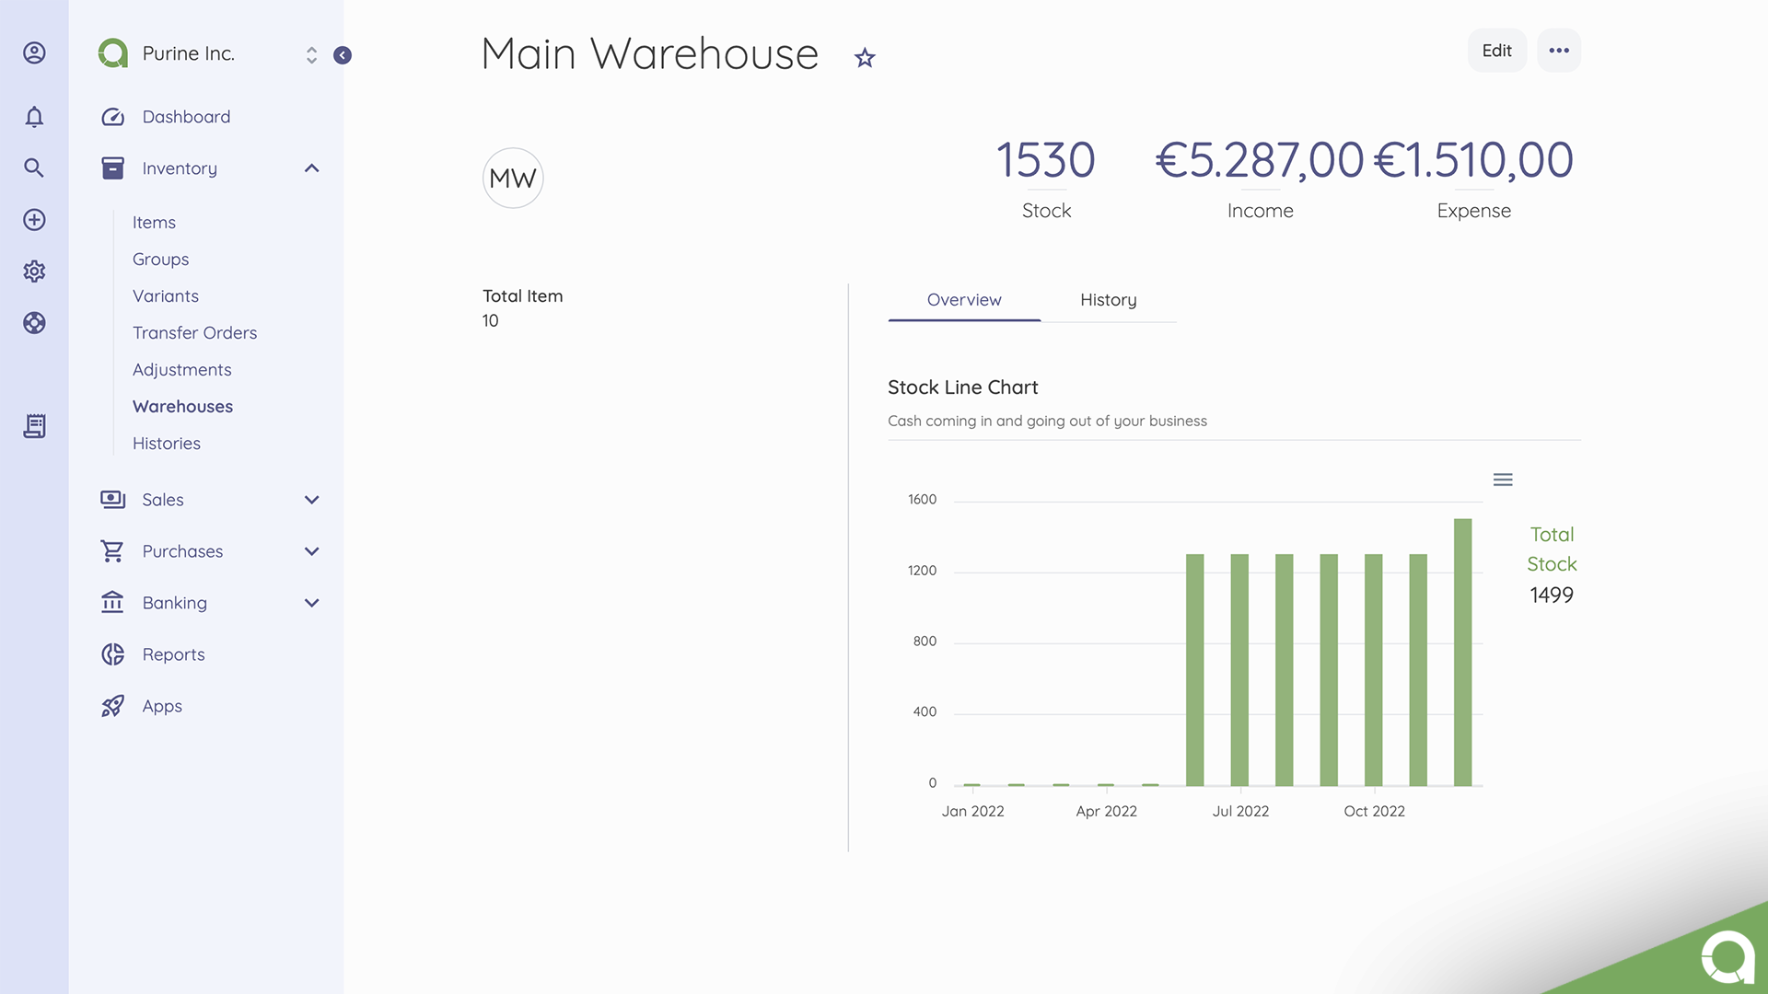Open the notifications bell

(34, 117)
